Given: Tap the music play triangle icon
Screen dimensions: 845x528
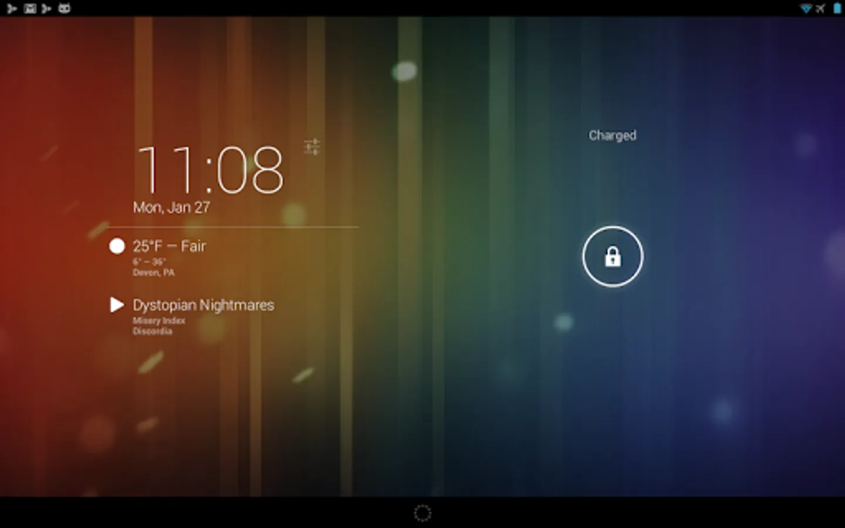Looking at the screenshot, I should click(x=117, y=304).
